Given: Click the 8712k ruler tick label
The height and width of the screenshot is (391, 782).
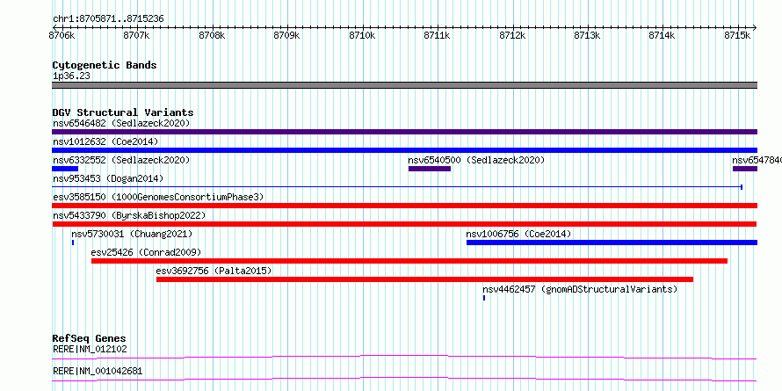Looking at the screenshot, I should [x=512, y=35].
